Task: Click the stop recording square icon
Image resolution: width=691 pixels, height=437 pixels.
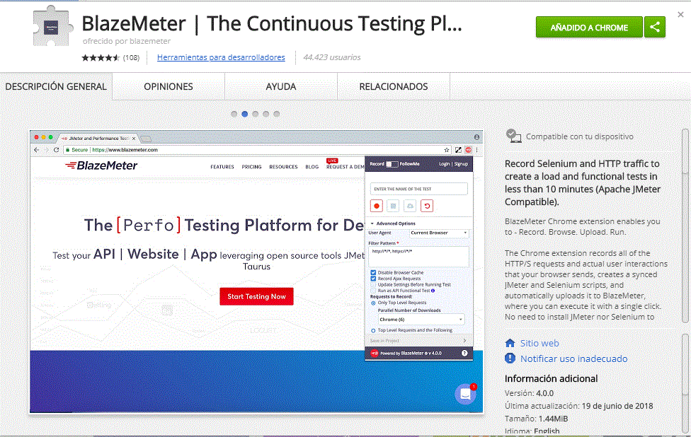Action: pyautogui.click(x=394, y=206)
